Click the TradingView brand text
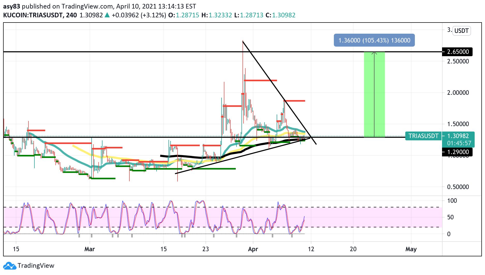 (36, 266)
